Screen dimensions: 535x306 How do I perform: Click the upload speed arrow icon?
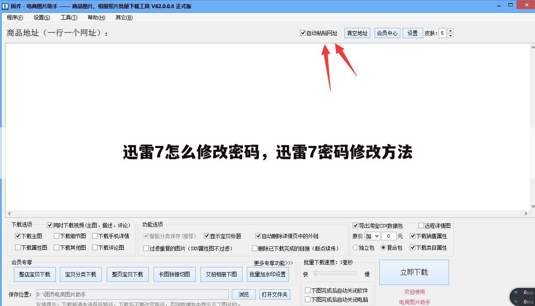coord(516,292)
